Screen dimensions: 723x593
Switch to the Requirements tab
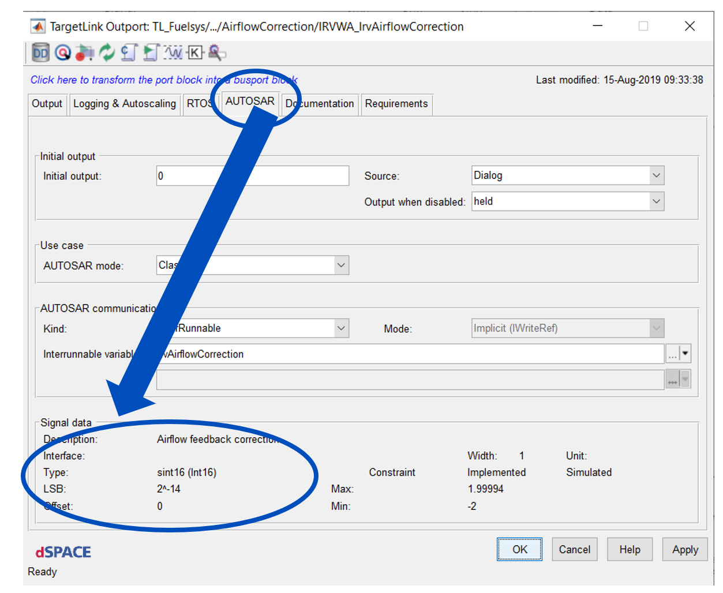tap(396, 104)
